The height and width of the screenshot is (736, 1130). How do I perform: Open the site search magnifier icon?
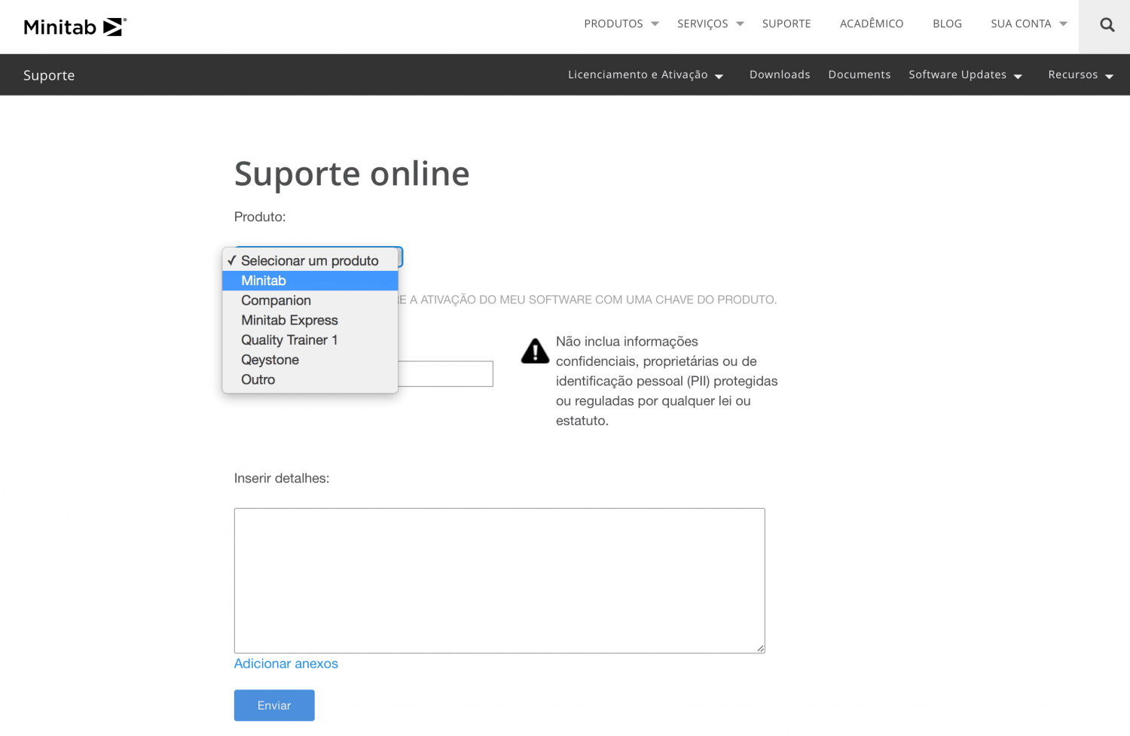coord(1107,25)
